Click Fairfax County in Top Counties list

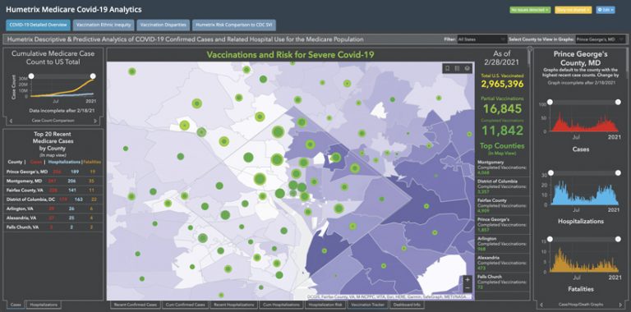pyautogui.click(x=501, y=205)
